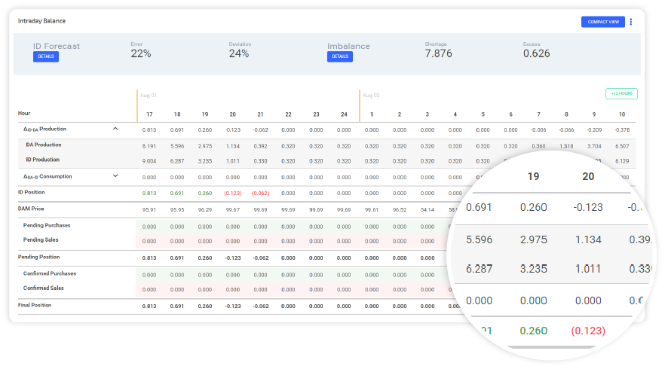Click red ID Position value in hour 21
The width and height of the screenshot is (665, 369).
[x=260, y=193]
